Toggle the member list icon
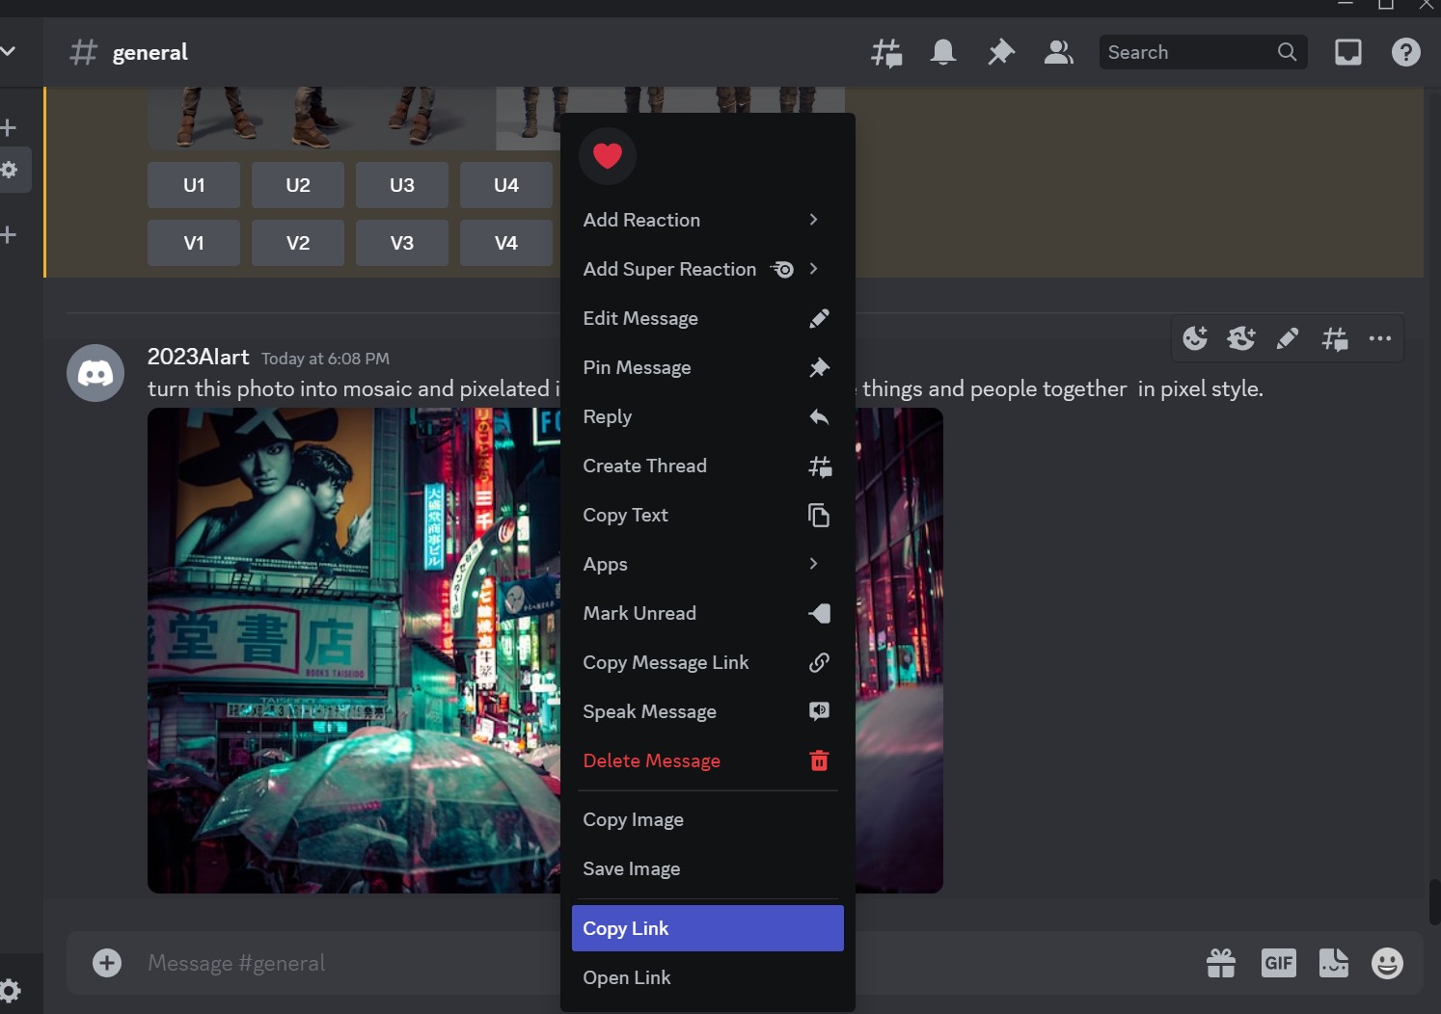 (1058, 52)
